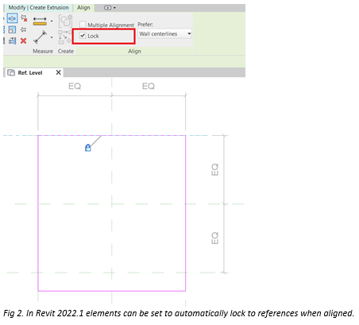The image size is (359, 325).
Task: Click the Offset tool icon
Action: tap(12, 29)
